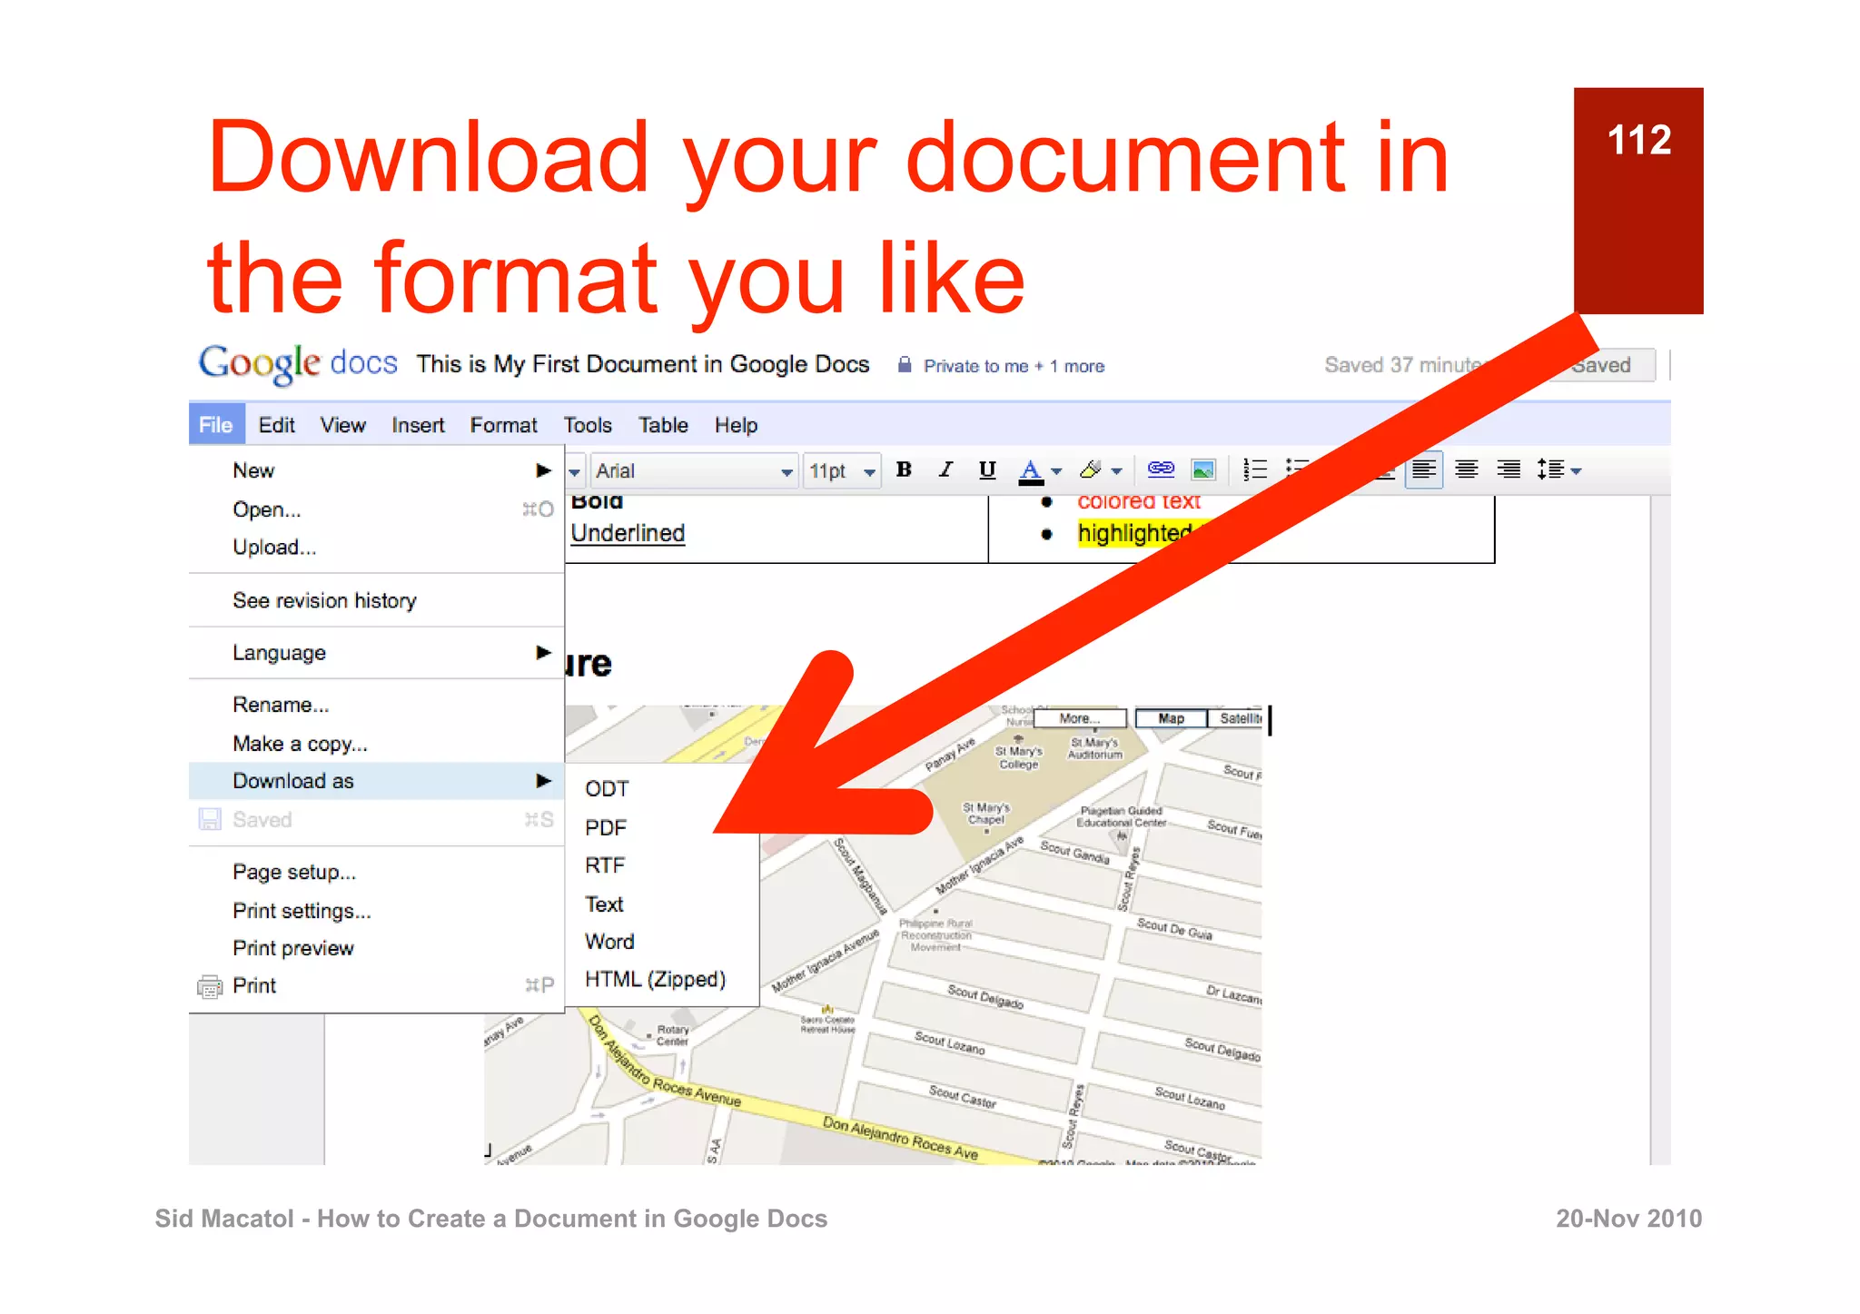Select the center align icon
This screenshot has width=1860, height=1314.
pos(1466,470)
